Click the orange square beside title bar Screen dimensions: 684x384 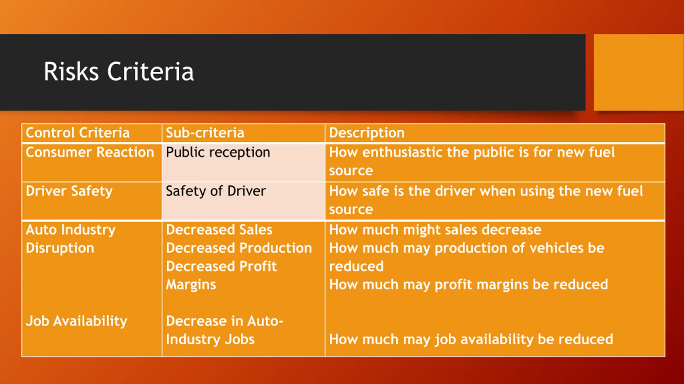pyautogui.click(x=639, y=72)
